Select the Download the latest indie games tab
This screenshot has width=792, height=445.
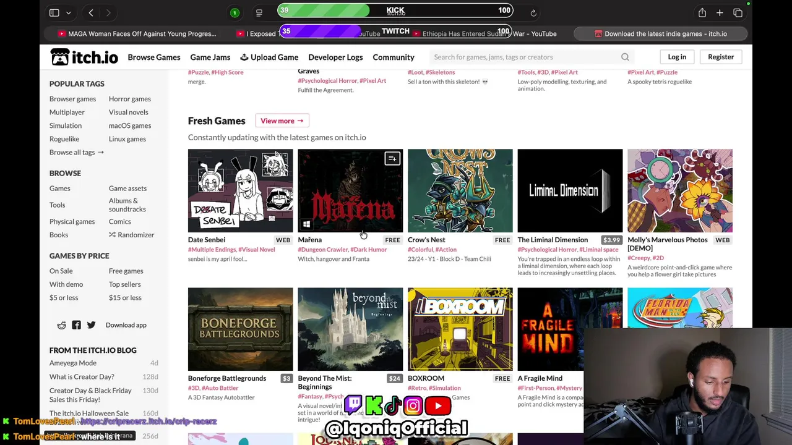(660, 33)
